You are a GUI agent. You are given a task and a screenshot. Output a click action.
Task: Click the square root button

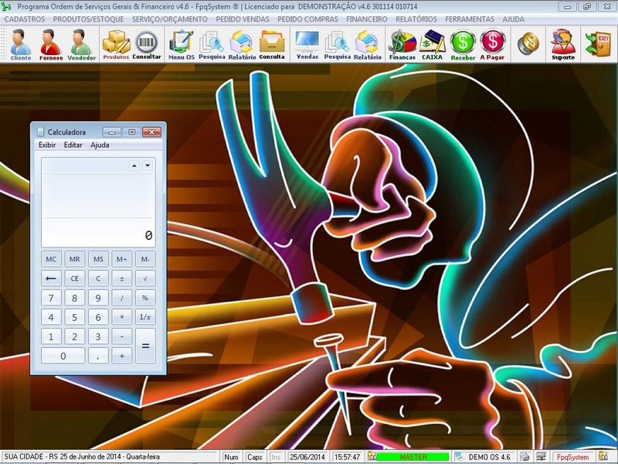pos(145,278)
